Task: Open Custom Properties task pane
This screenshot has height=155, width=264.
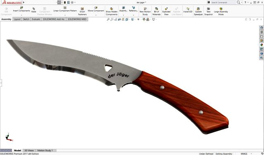Action: [x=262, y=49]
